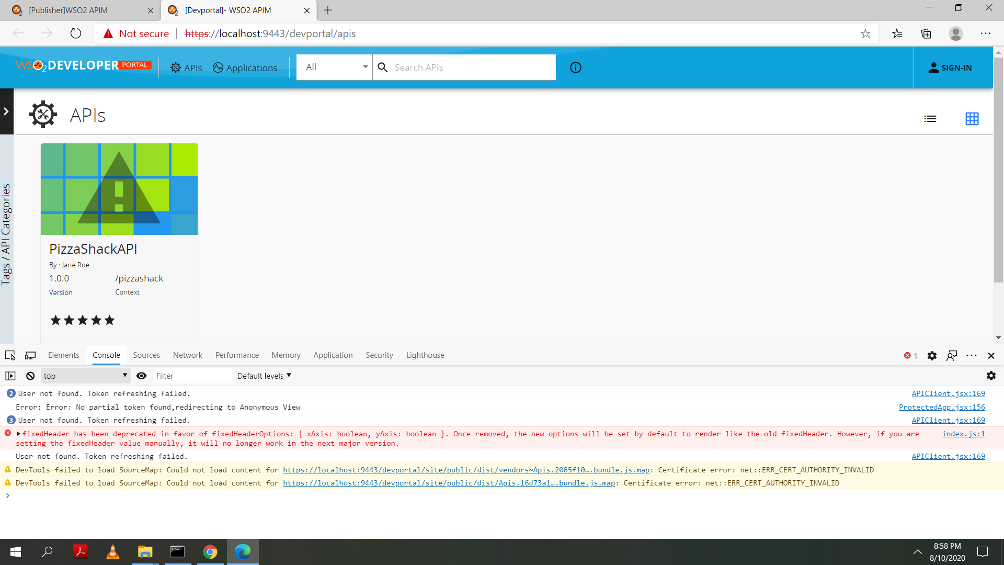Open the Applications section in the portal navbar
1004x565 pixels.
click(x=245, y=67)
